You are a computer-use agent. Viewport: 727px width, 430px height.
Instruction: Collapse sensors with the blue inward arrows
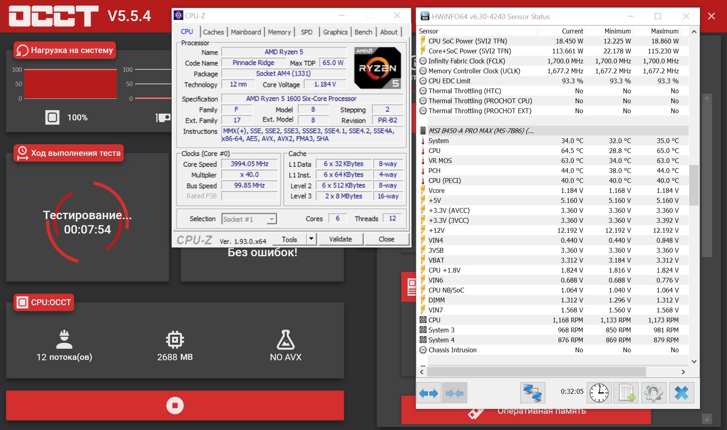[x=455, y=394]
